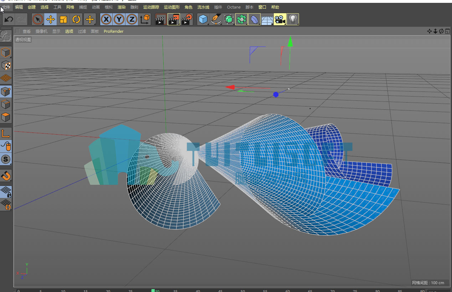Toggle the X axis lock
This screenshot has height=292, width=452.
[106, 19]
